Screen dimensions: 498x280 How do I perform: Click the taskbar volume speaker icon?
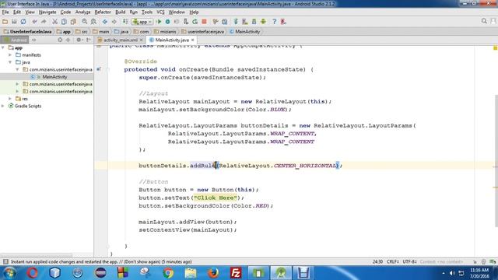coord(452,273)
